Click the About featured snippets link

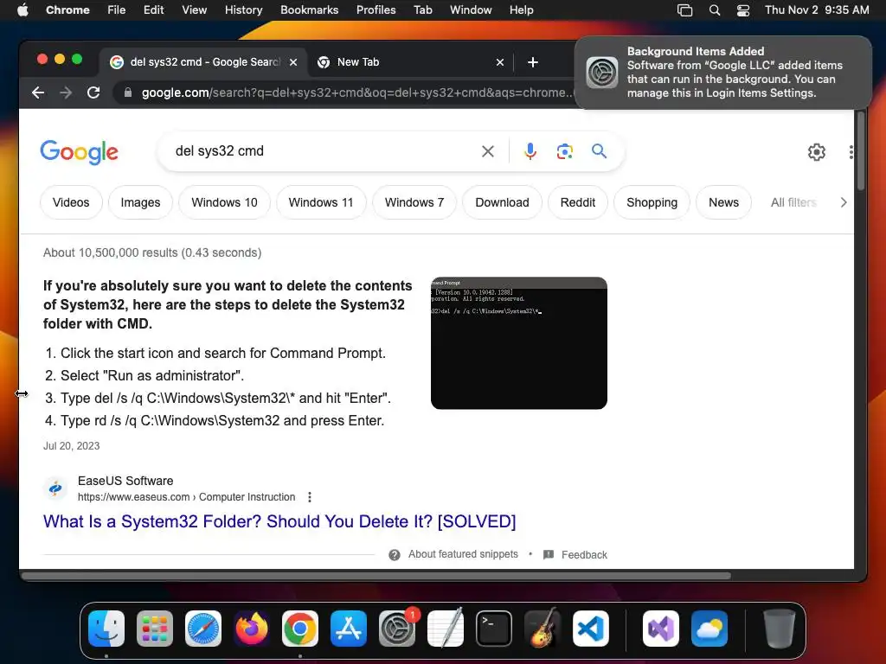463,554
